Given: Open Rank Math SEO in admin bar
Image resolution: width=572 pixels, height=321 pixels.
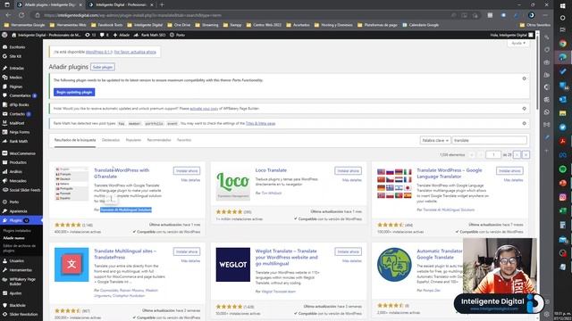Looking at the screenshot, I should 149,35.
